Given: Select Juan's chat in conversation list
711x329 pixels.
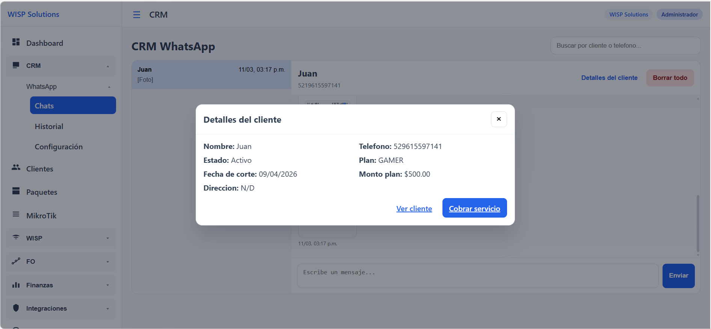Looking at the screenshot, I should [211, 74].
